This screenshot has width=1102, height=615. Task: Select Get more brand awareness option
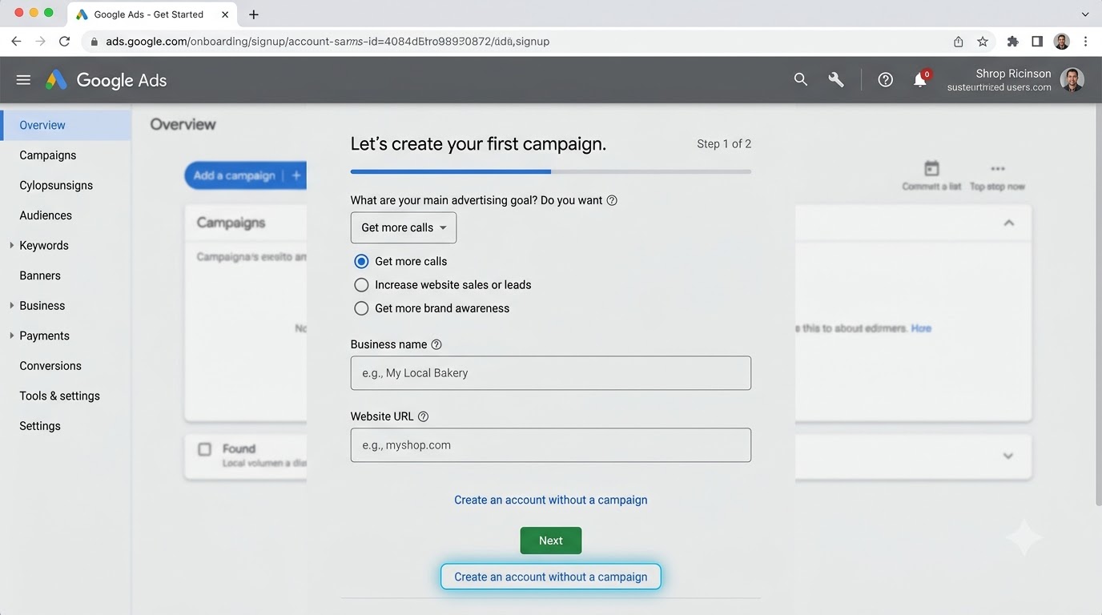tap(361, 308)
